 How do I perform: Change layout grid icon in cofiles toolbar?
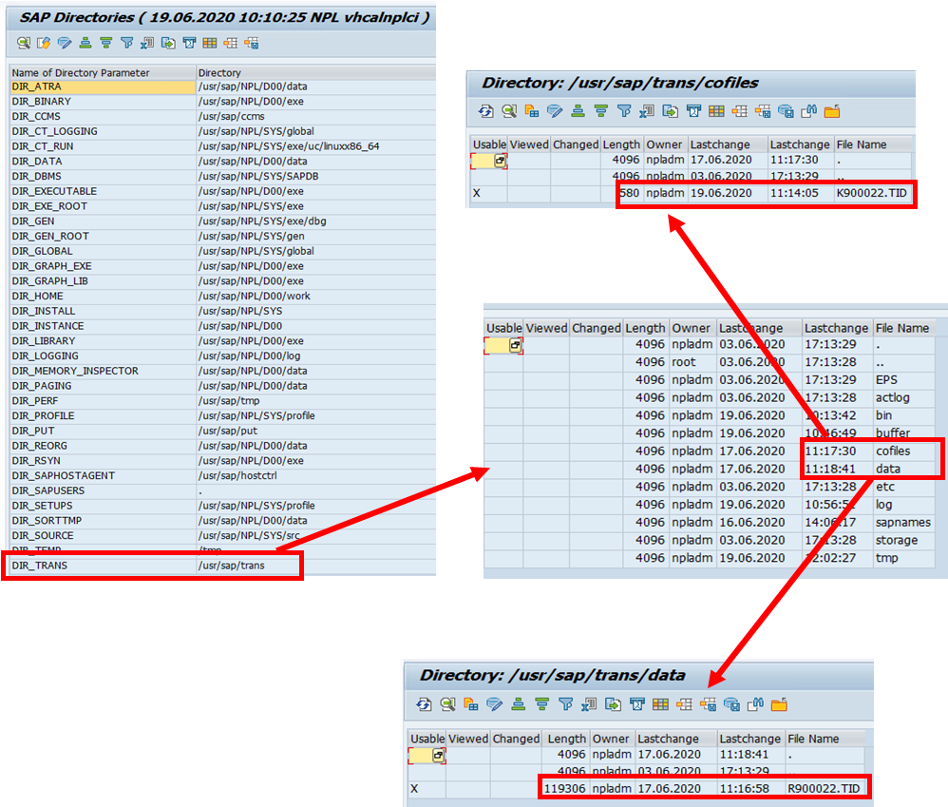coord(716,111)
